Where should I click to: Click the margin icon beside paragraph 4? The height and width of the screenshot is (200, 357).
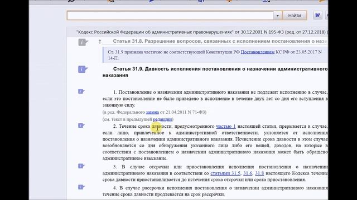click(x=81, y=187)
